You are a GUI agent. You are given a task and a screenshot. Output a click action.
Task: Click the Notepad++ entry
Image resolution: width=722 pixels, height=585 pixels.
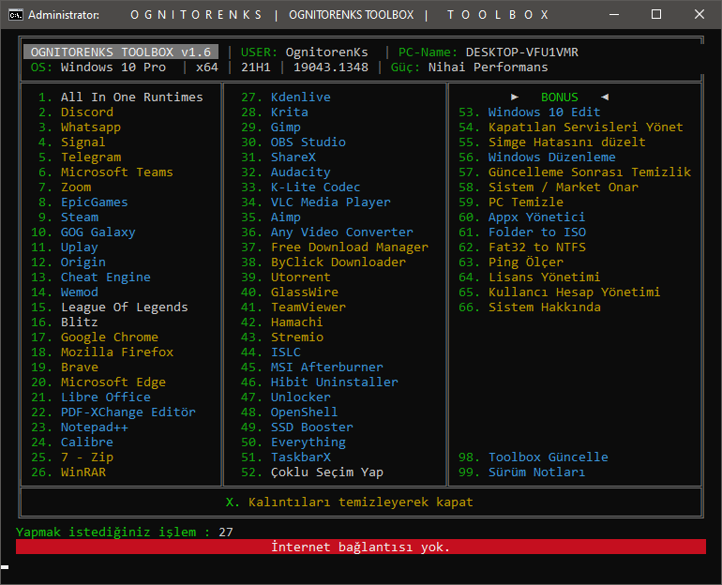(x=95, y=427)
